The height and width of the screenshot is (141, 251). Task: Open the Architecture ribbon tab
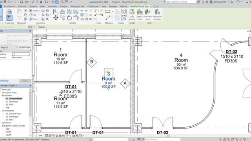[9, 6]
